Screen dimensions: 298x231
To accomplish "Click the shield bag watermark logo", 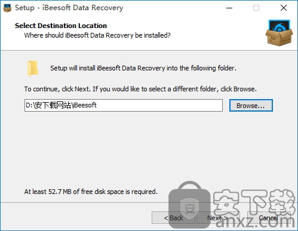I will [189, 205].
